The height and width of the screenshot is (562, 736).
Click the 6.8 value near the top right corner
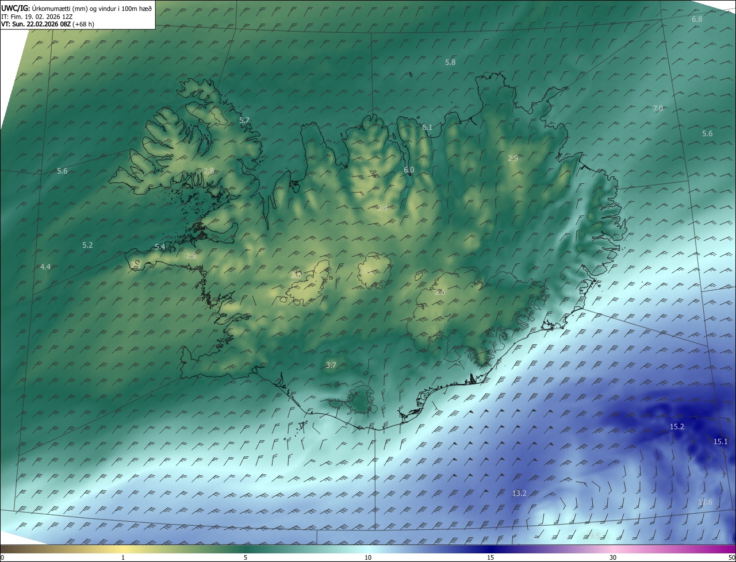click(697, 20)
